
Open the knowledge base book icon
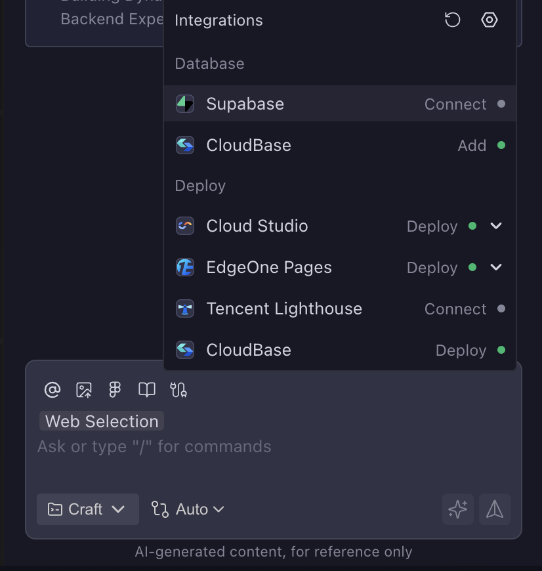click(x=147, y=390)
